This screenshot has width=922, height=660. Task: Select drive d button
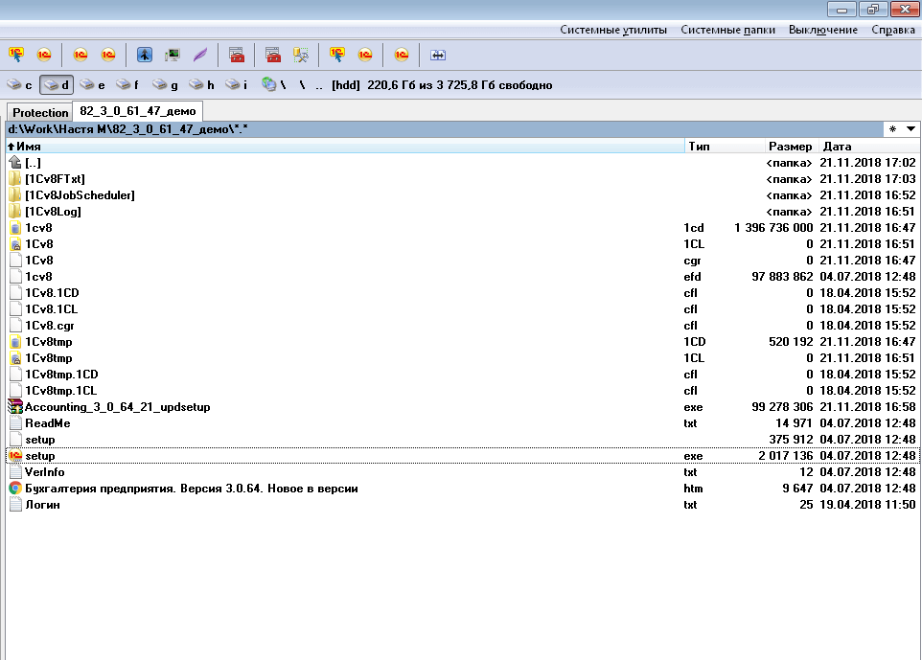[57, 85]
